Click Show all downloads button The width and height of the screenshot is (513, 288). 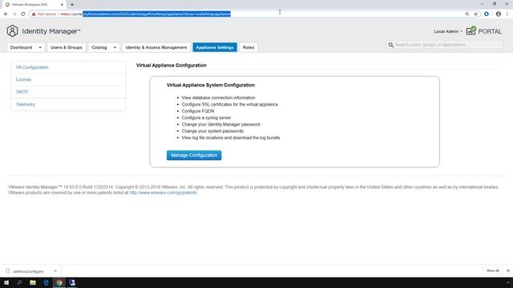point(492,270)
